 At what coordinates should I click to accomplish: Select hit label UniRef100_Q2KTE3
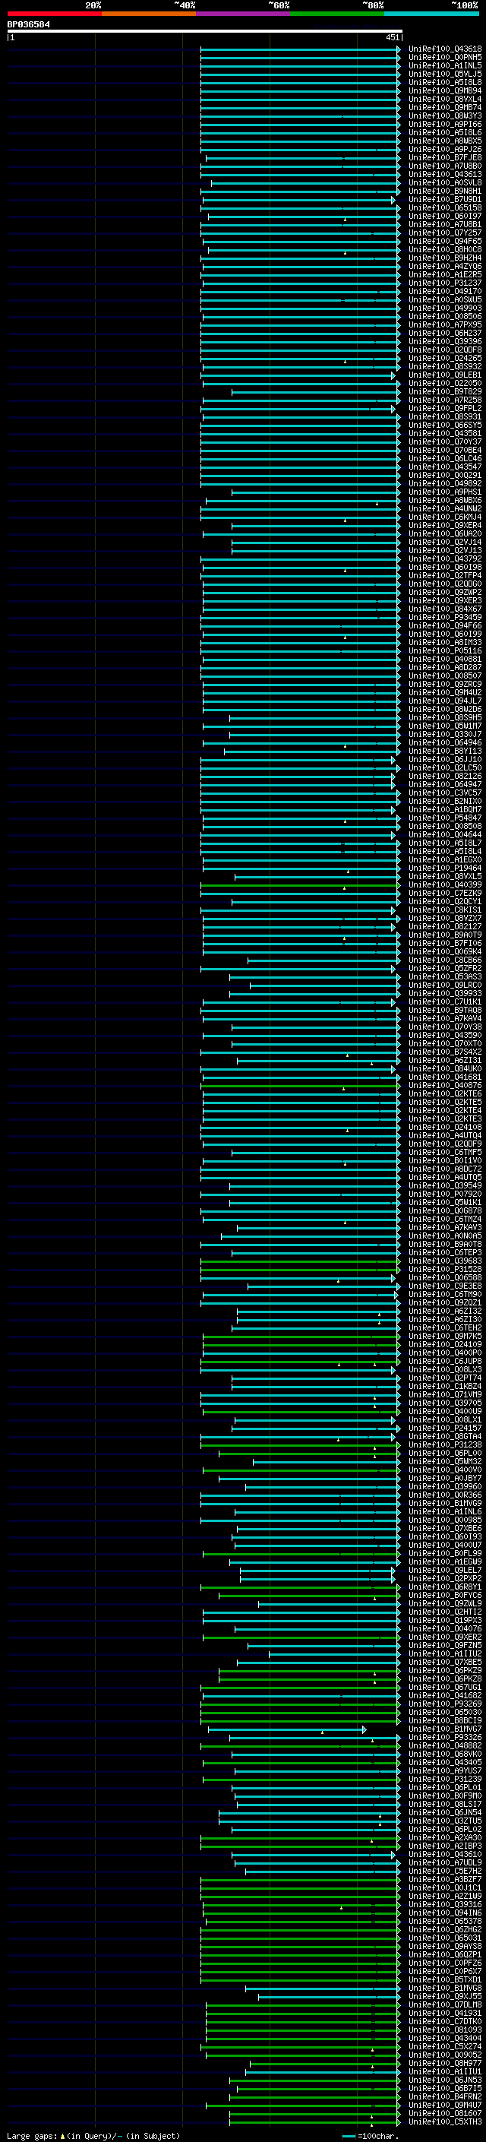pyautogui.click(x=445, y=1119)
